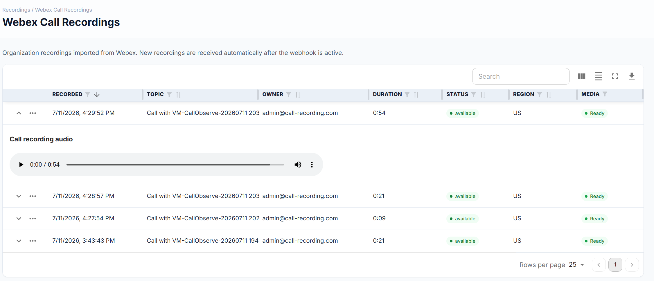This screenshot has width=654, height=281.
Task: Click the TOPIC column header
Action: click(x=155, y=94)
